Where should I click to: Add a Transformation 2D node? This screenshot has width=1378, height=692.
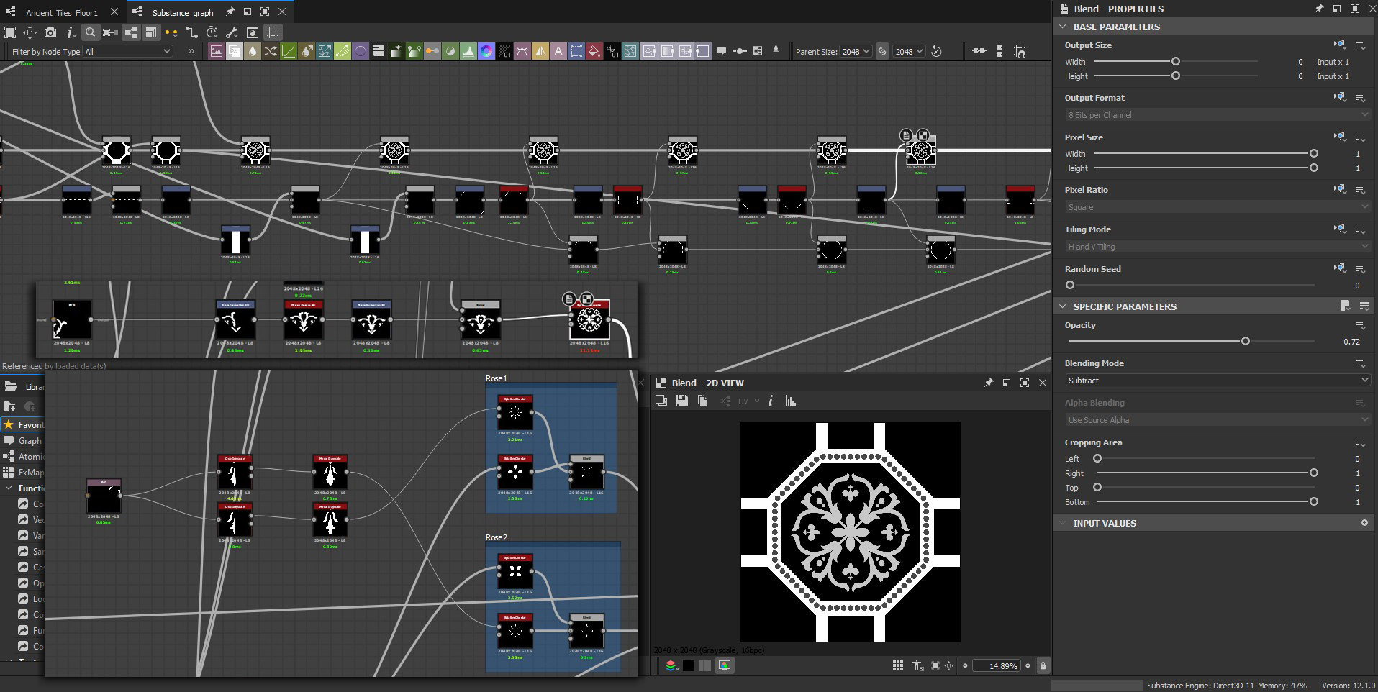pyautogui.click(x=576, y=51)
